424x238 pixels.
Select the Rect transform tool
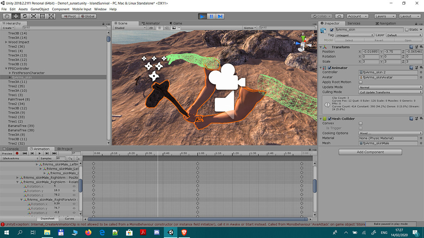pyautogui.click(x=43, y=16)
